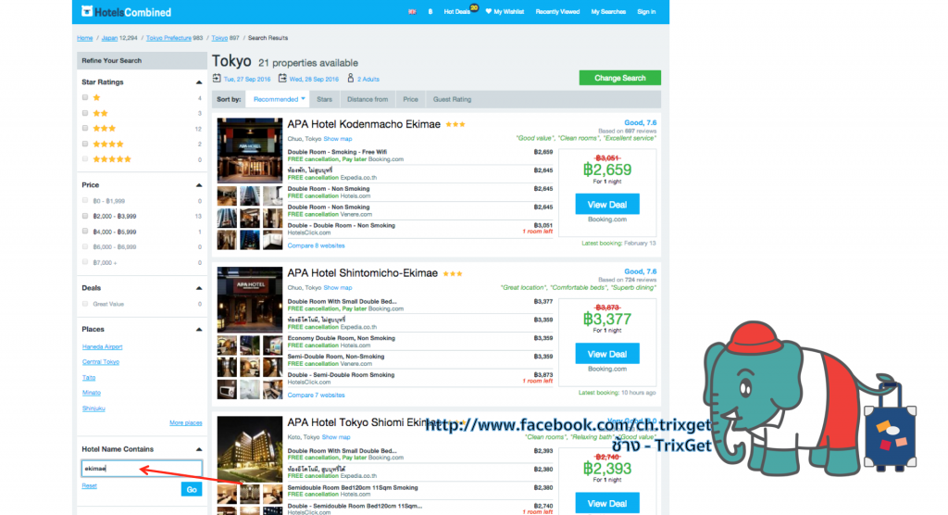Filter by Haneda Airport place
Viewport: 948px width, 515px height.
tap(102, 346)
